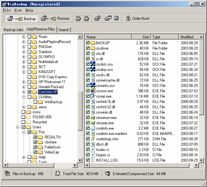
Task: Sort file list by Type column header
Action: click(165, 37)
